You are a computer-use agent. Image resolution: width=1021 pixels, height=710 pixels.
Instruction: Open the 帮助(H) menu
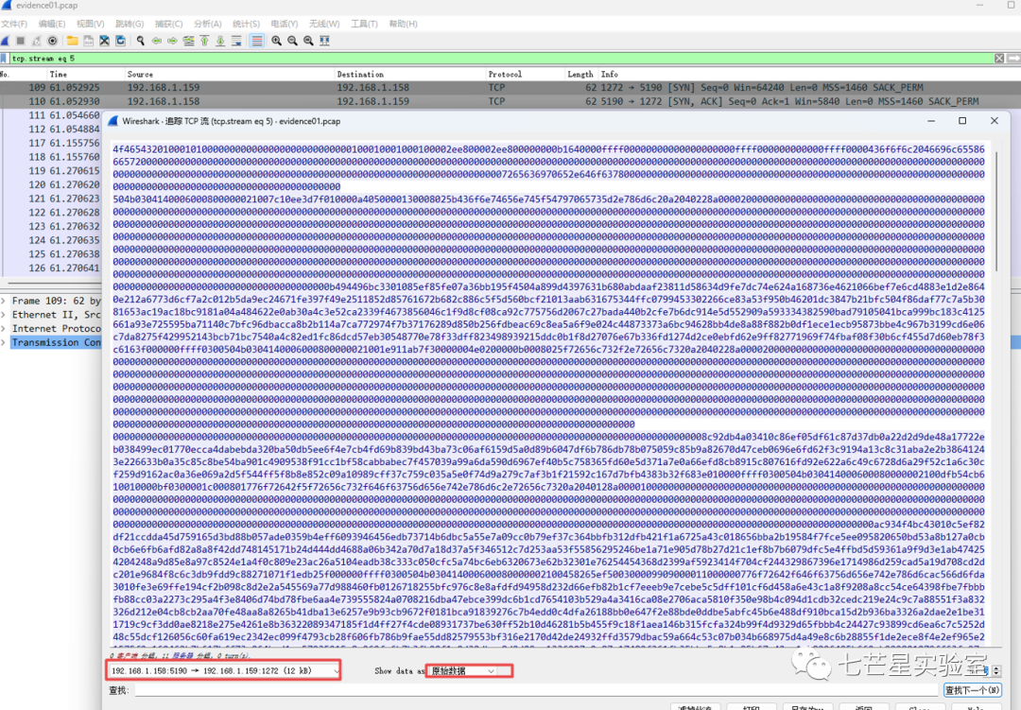(403, 24)
